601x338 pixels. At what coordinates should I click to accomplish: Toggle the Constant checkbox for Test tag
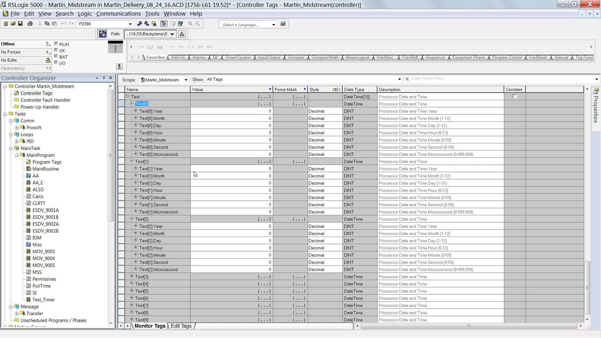click(x=514, y=96)
